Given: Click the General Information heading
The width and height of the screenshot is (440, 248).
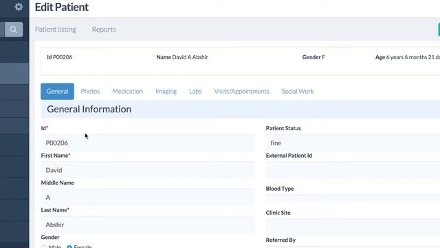Looking at the screenshot, I should [89, 109].
